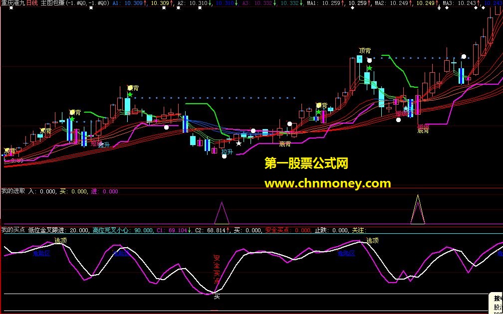Click the white dot beside the highest 顶背 candle
Screen dimensions: 503x314
(x=369, y=60)
